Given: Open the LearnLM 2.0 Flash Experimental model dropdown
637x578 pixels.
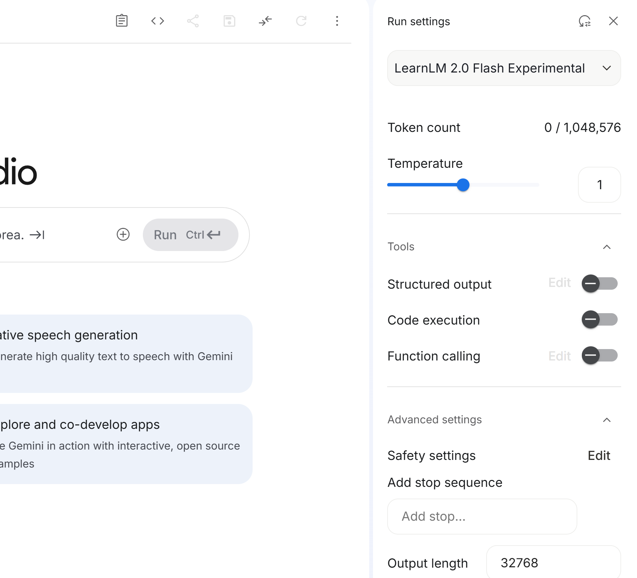Looking at the screenshot, I should 504,68.
